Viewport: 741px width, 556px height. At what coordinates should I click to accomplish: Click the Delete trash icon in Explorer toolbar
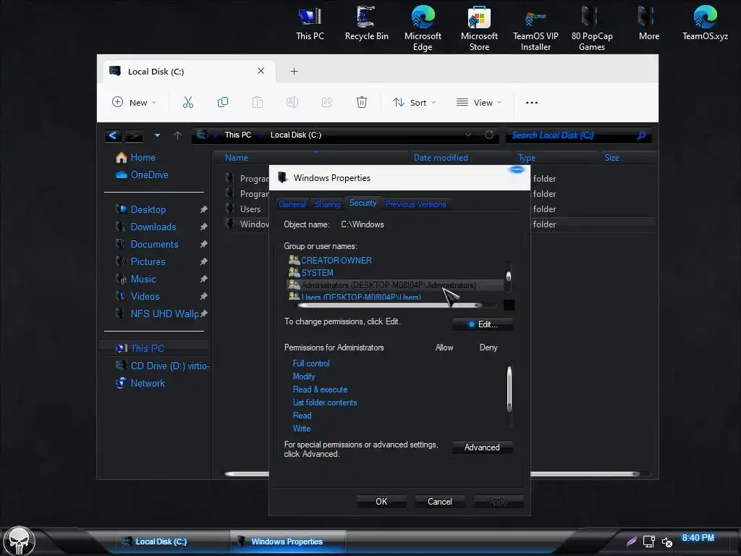(362, 102)
